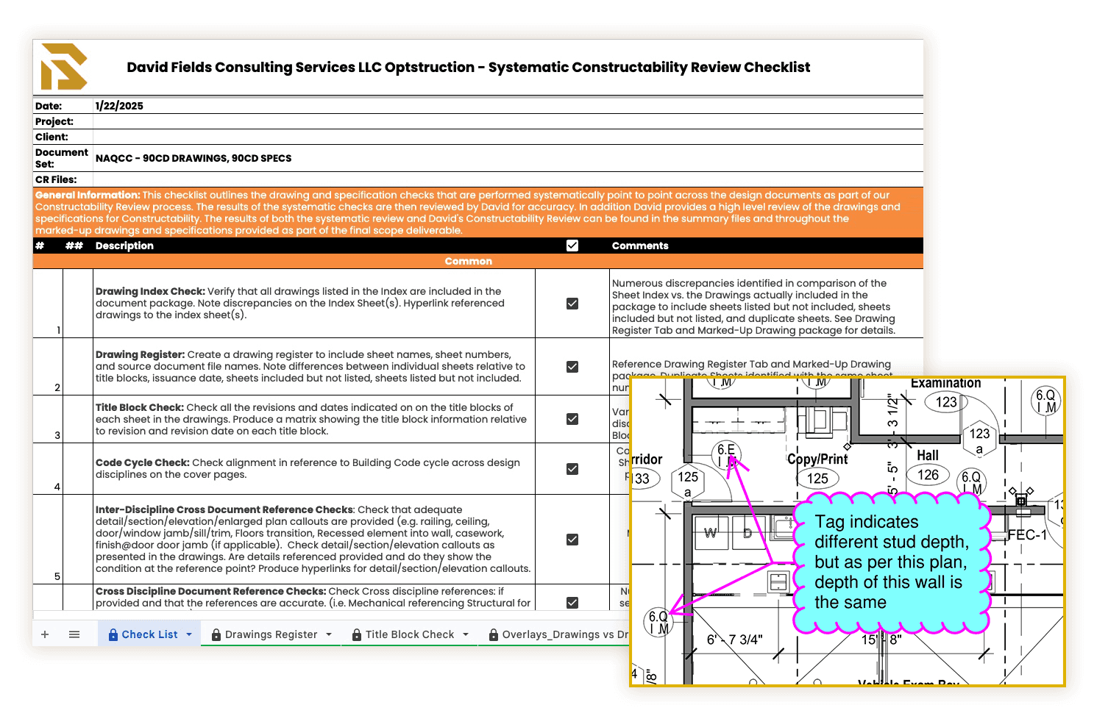1108x716 pixels.
Task: Switch to the Overlays_Drawings sheet tab
Action: coord(555,634)
